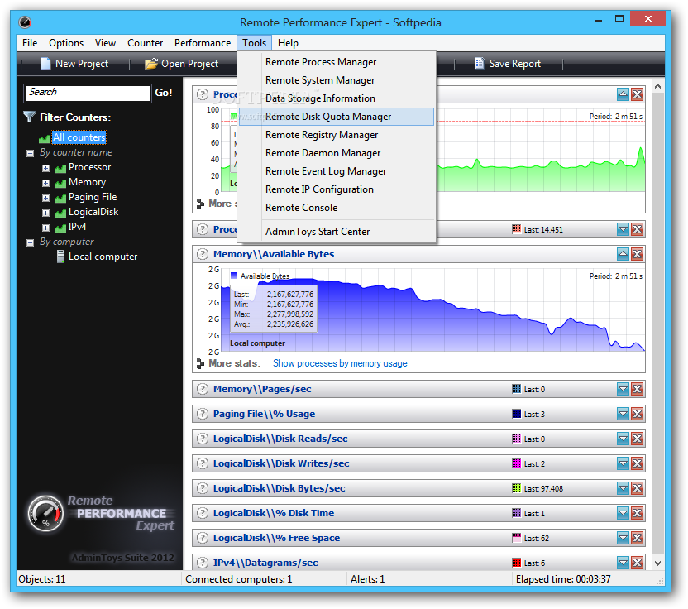Open the Performance menu
Viewport: 688px width, 609px height.
pos(203,43)
